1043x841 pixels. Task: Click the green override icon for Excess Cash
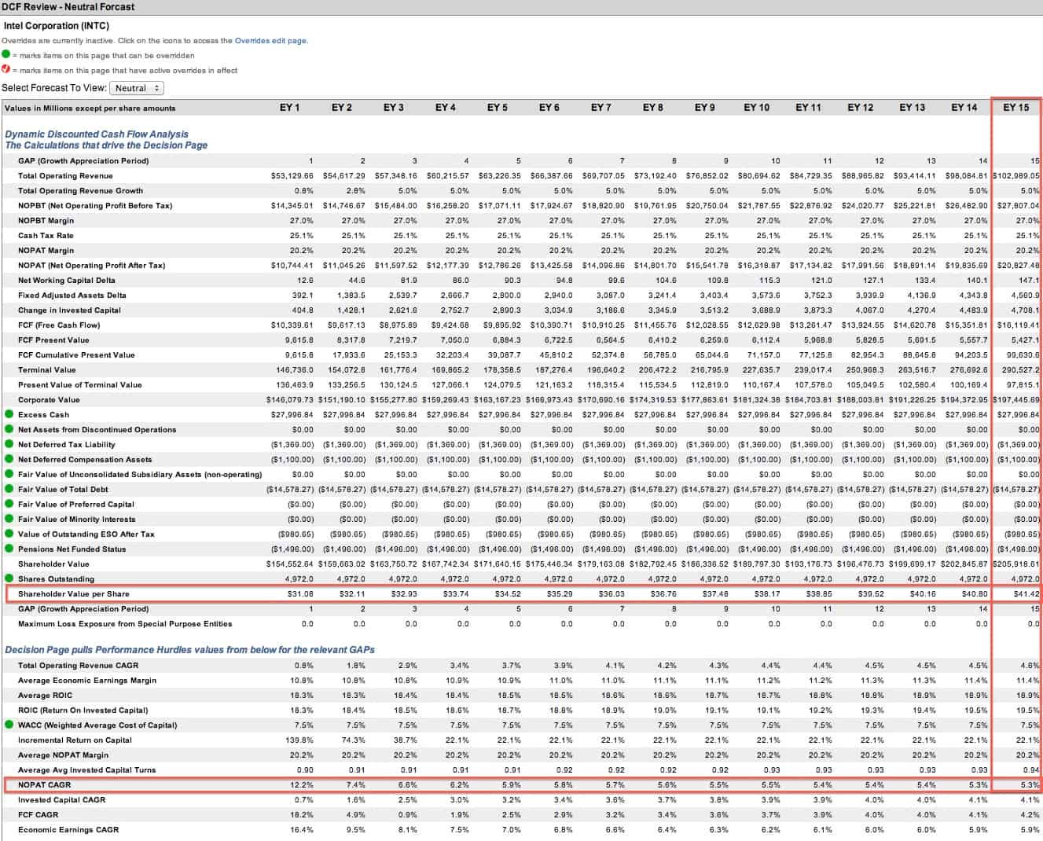(x=9, y=414)
